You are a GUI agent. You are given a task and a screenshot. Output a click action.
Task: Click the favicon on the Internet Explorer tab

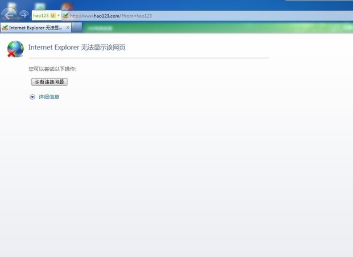click(x=5, y=28)
